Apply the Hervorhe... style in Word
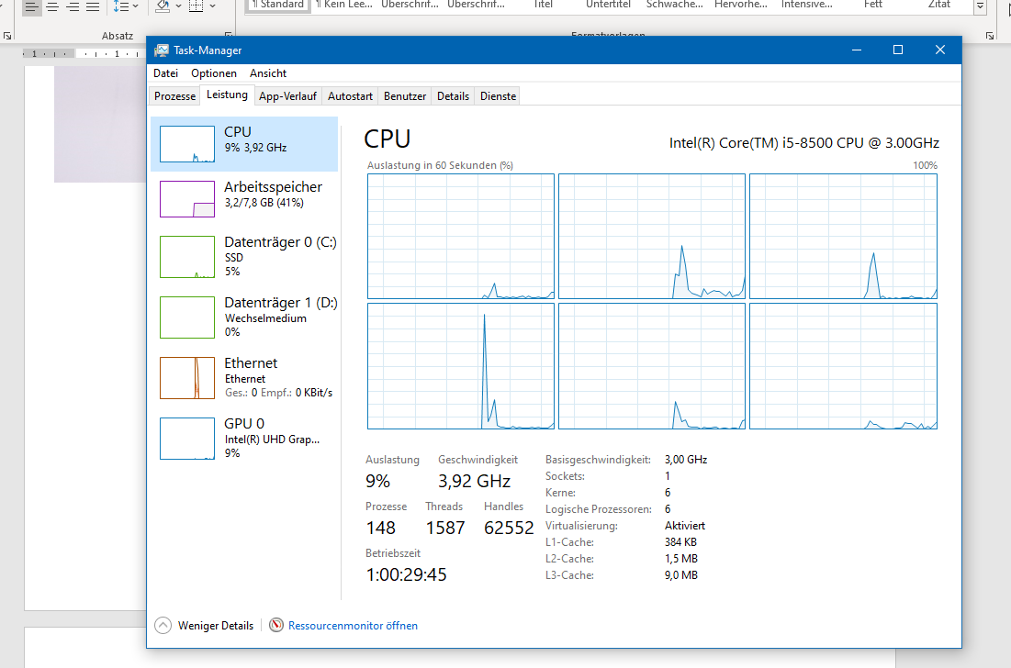Image resolution: width=1011 pixels, height=668 pixels. [x=741, y=6]
